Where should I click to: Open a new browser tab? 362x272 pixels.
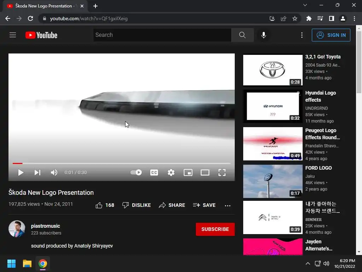[95, 6]
